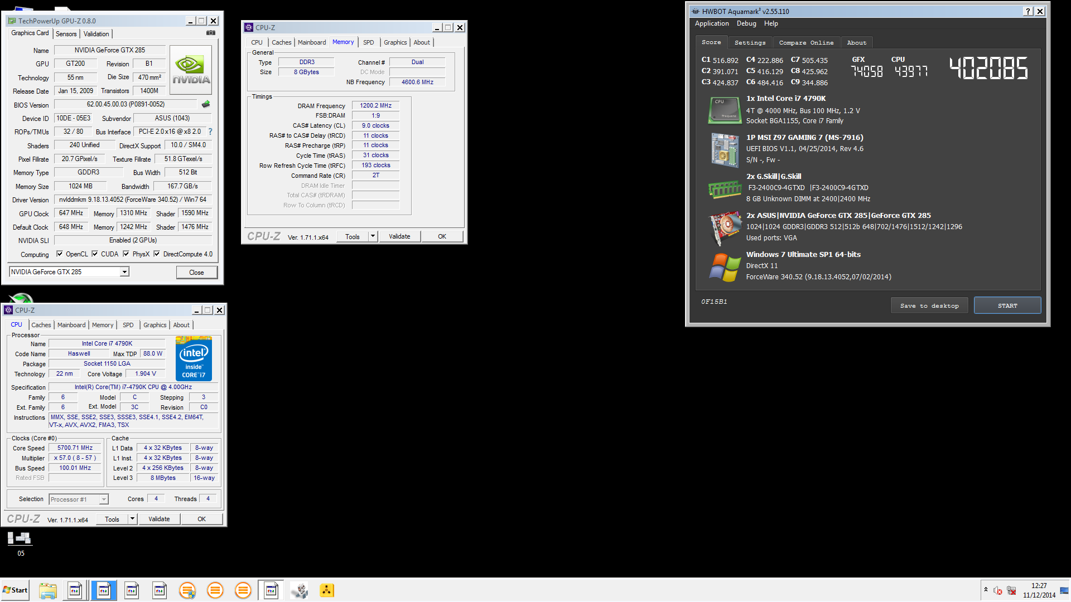This screenshot has width=1071, height=602.
Task: Open the GeForce GTX 285 GPU selector dropdown
Action: click(x=124, y=272)
